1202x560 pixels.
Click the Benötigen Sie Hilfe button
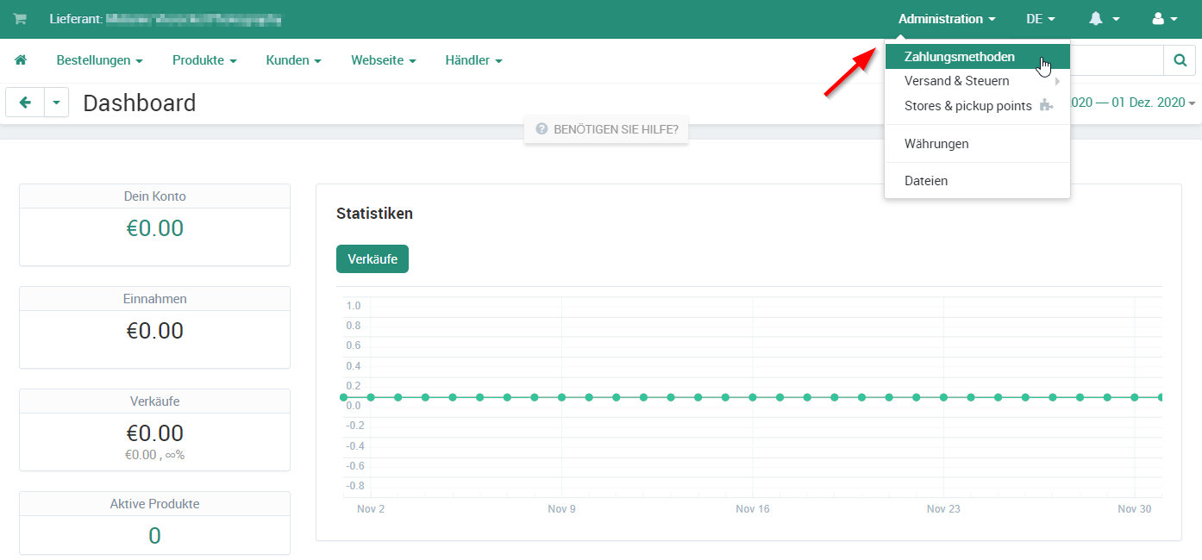(x=606, y=129)
